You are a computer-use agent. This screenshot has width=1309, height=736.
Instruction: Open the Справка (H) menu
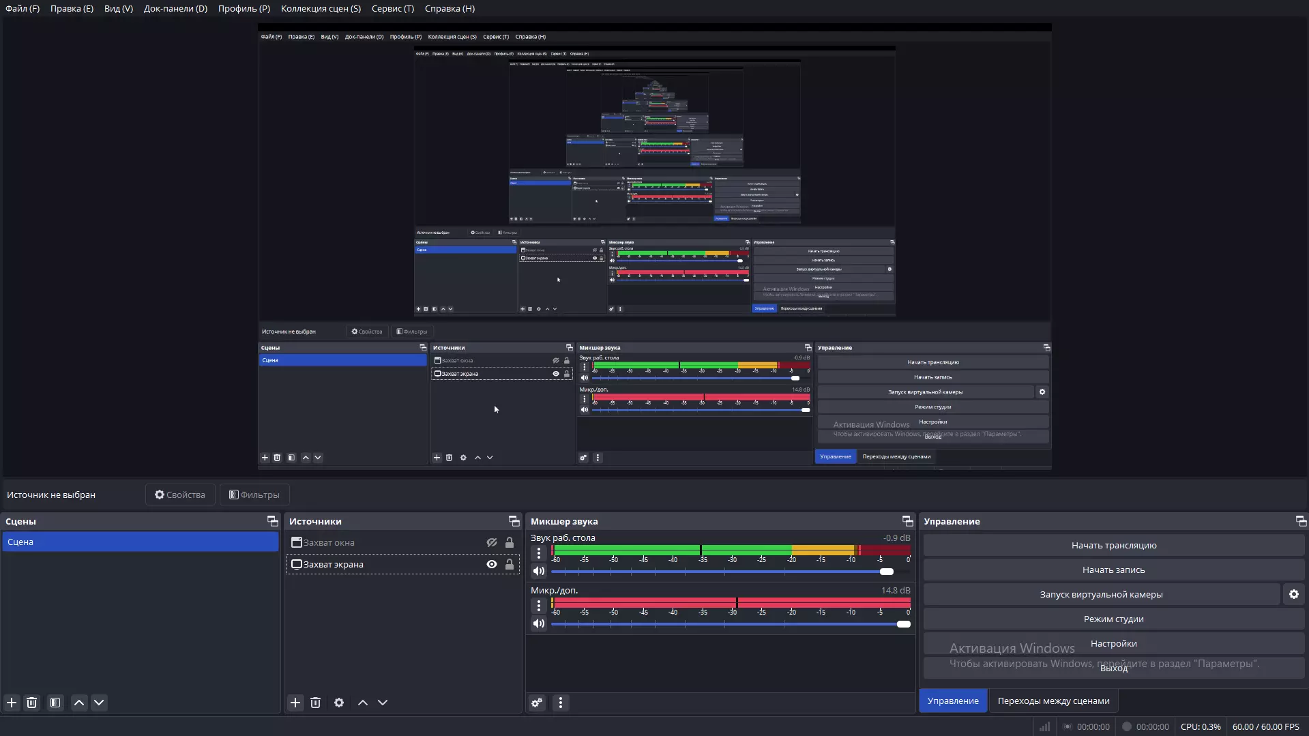(450, 9)
